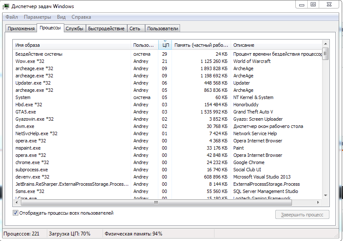Switch to the Службы tab
The height and width of the screenshot is (241, 343).
(74, 28)
